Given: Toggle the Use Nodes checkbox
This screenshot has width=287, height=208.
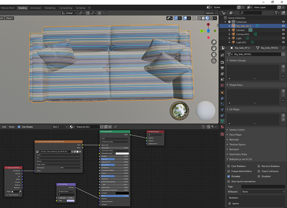Looking at the screenshot, I should tap(19, 127).
